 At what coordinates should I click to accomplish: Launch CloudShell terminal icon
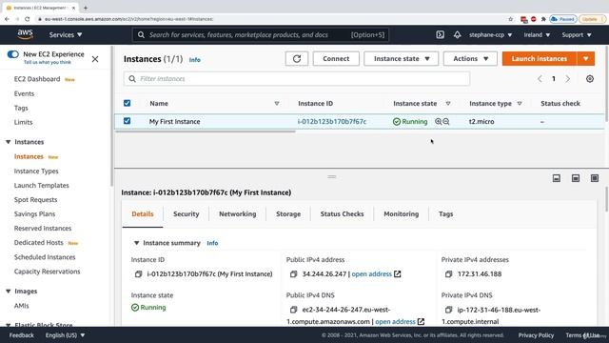pyautogui.click(x=440, y=34)
